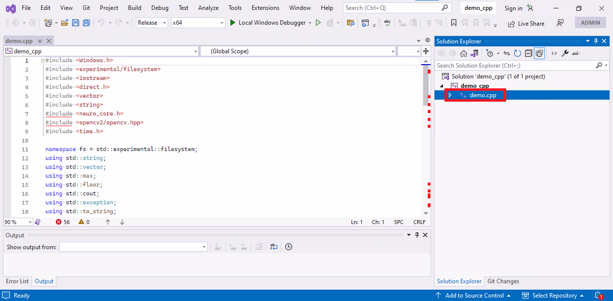The height and width of the screenshot is (301, 613).
Task: Click the CRLF line ending indicator
Action: point(419,222)
